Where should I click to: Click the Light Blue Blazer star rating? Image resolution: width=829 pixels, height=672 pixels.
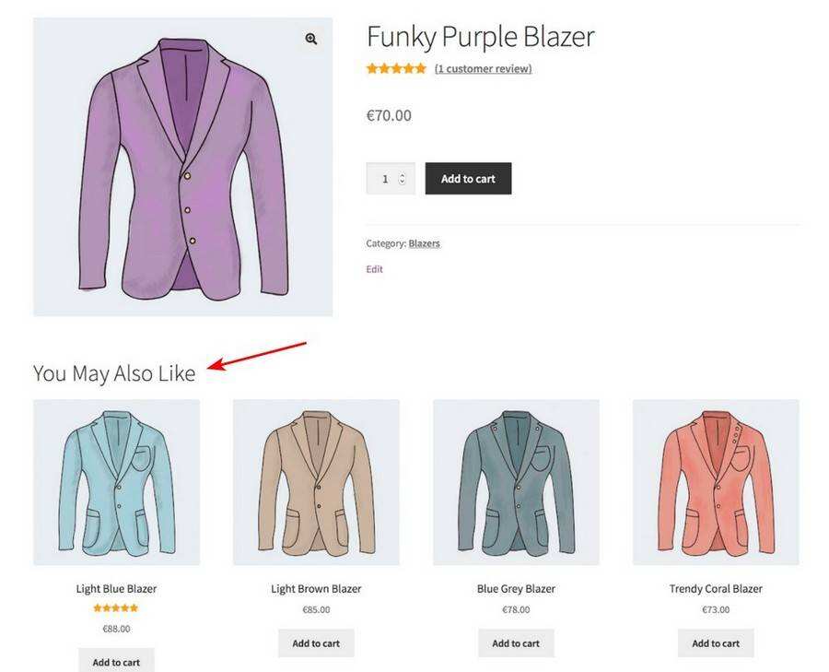(x=116, y=608)
